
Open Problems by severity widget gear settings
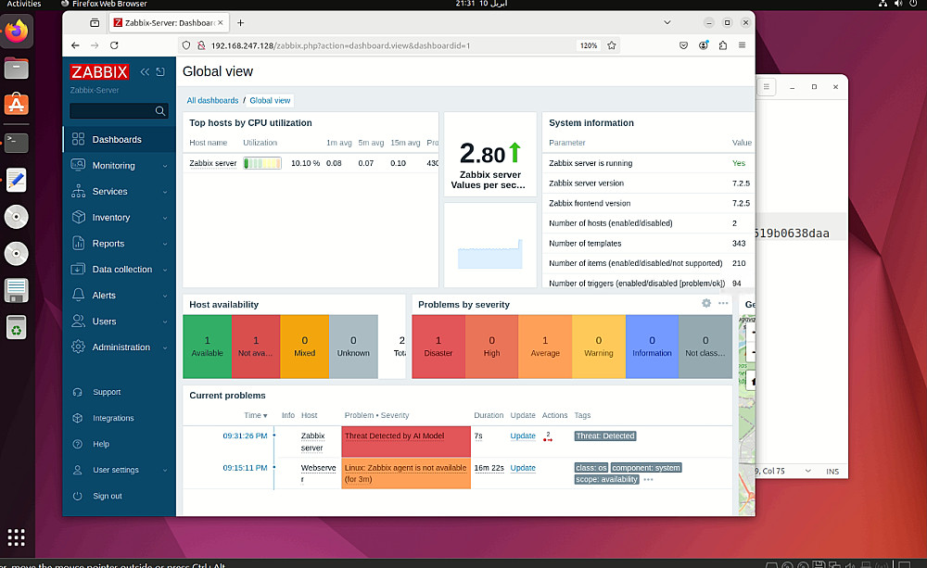705,303
